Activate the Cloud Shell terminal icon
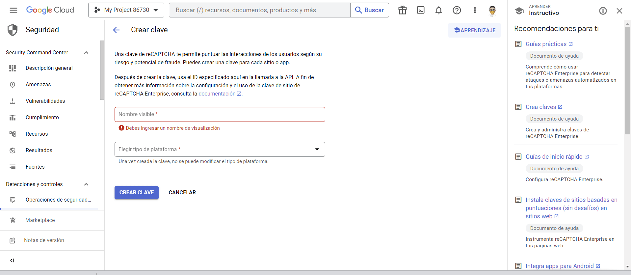The width and height of the screenshot is (631, 275). coord(421,10)
